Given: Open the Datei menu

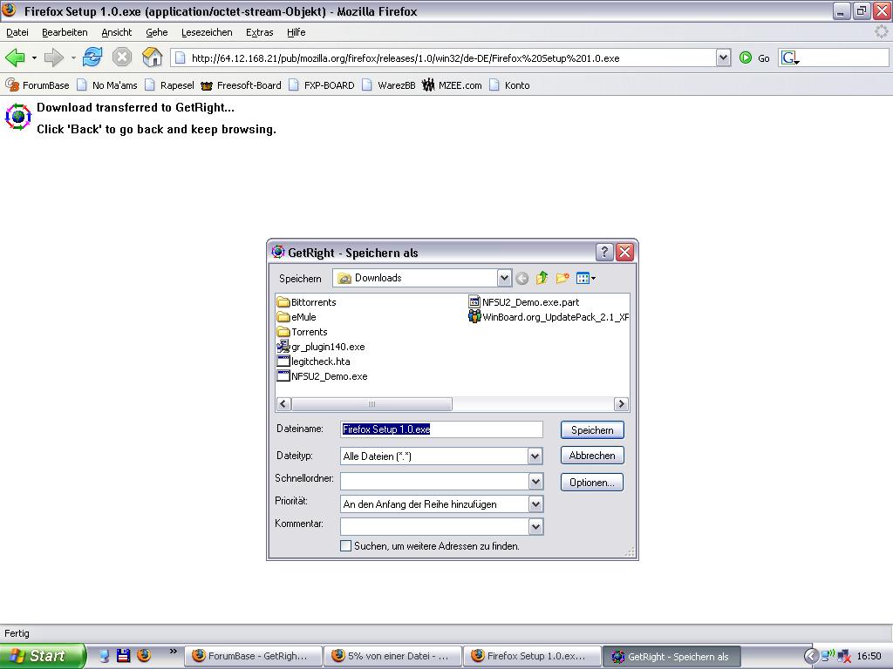Looking at the screenshot, I should 17,32.
